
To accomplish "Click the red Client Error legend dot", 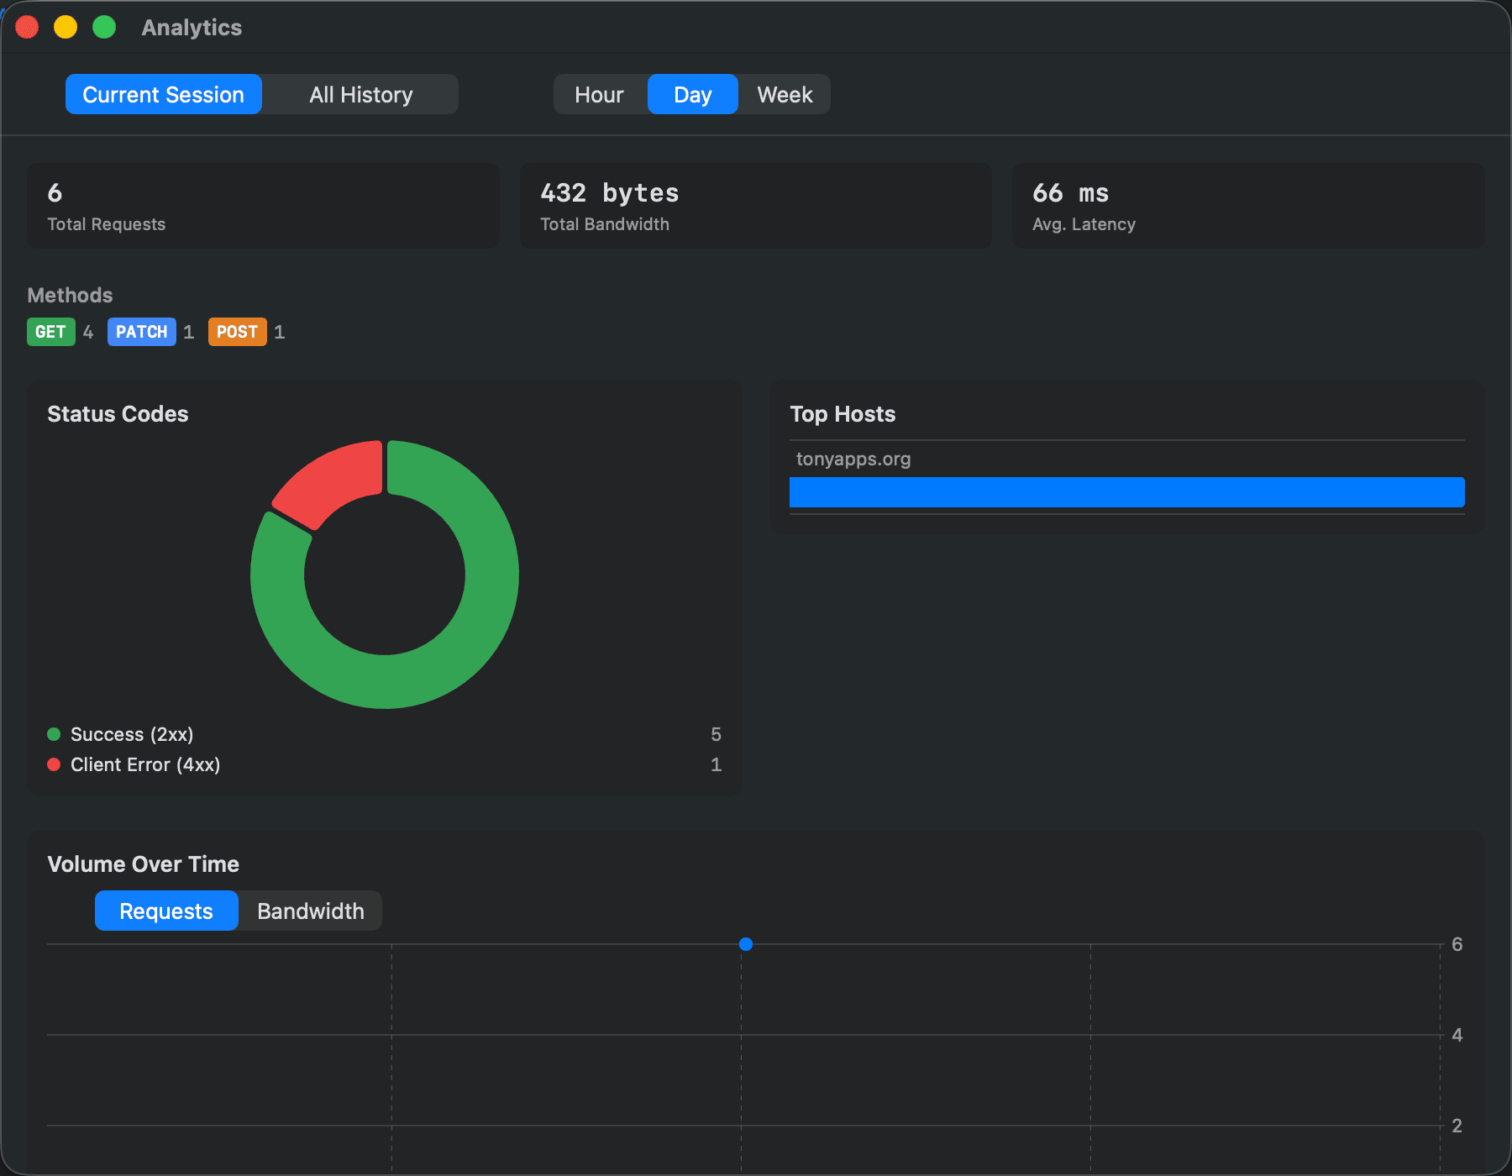I will [54, 764].
